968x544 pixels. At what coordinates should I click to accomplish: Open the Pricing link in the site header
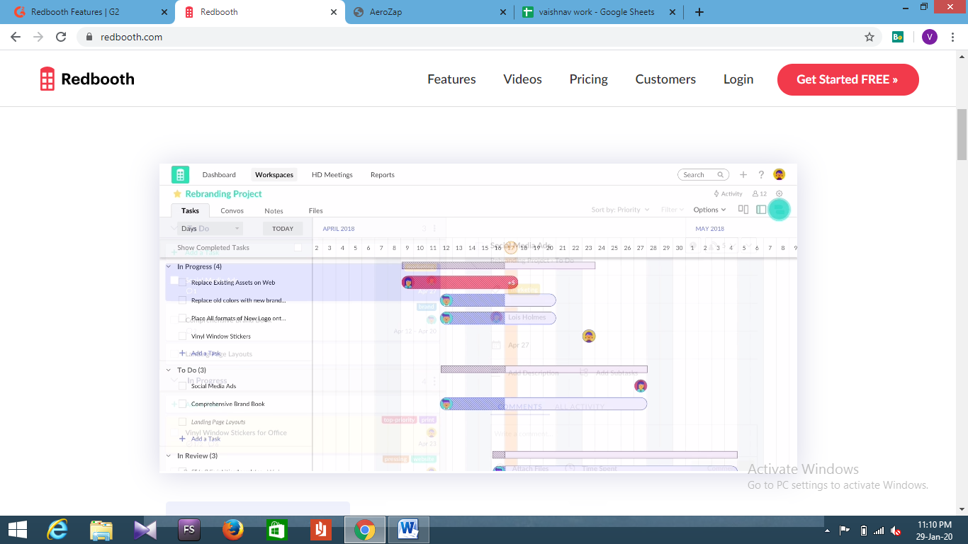589,79
